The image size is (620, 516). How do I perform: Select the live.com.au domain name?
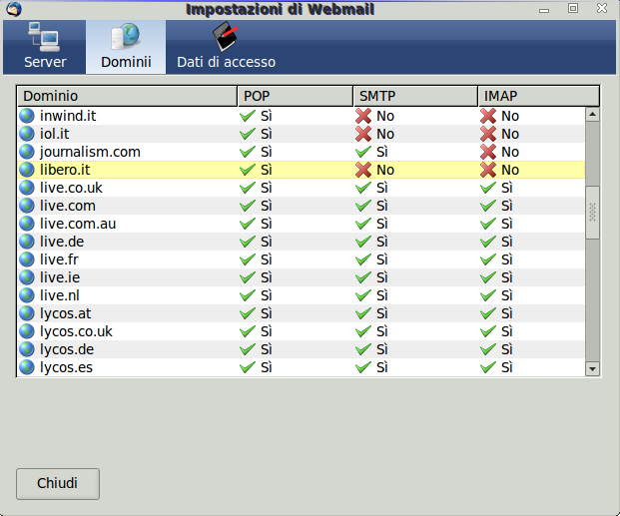[x=78, y=224]
